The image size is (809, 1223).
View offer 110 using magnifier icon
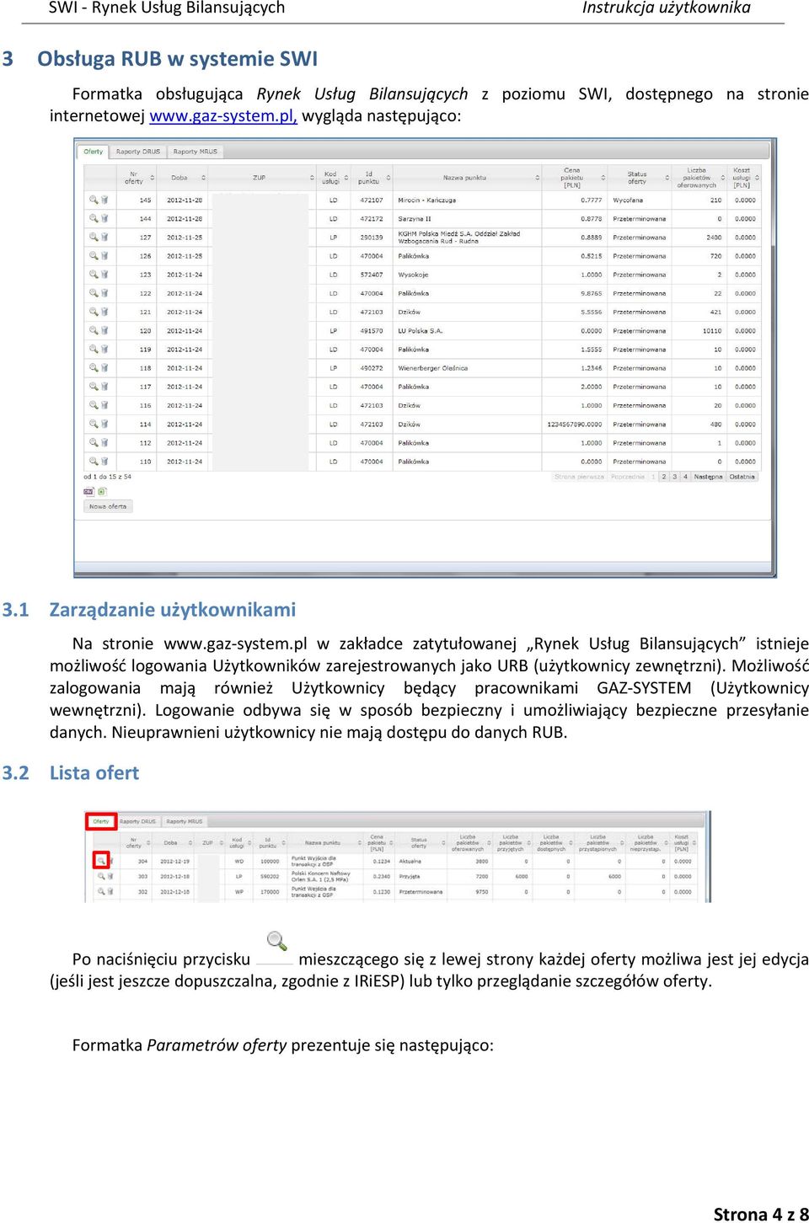94,461
